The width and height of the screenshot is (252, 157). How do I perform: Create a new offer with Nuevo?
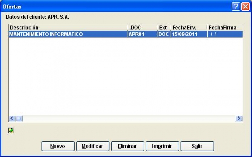tap(58, 146)
